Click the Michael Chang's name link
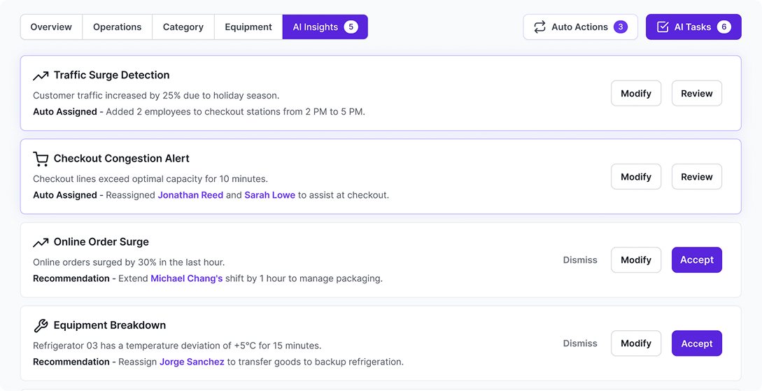The image size is (762, 391). pyautogui.click(x=187, y=279)
